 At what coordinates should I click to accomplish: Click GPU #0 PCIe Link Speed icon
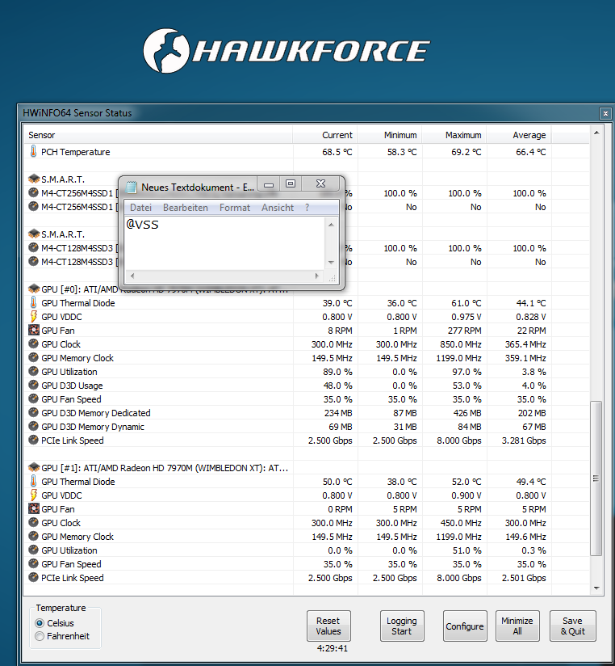click(x=34, y=440)
